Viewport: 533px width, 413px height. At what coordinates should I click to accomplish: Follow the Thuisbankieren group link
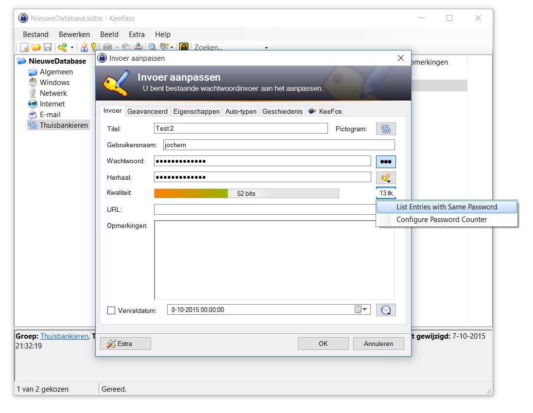[65, 336]
